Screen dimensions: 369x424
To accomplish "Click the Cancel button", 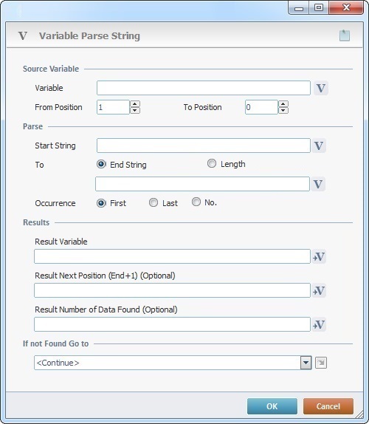I will [328, 406].
